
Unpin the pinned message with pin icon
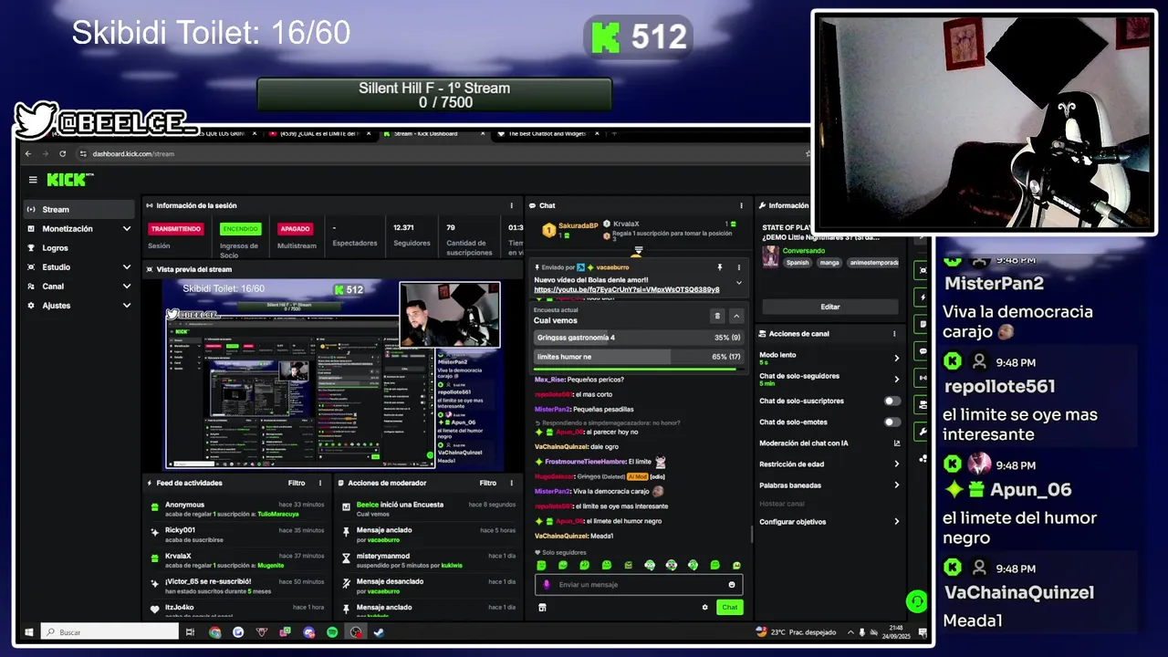[x=719, y=267]
